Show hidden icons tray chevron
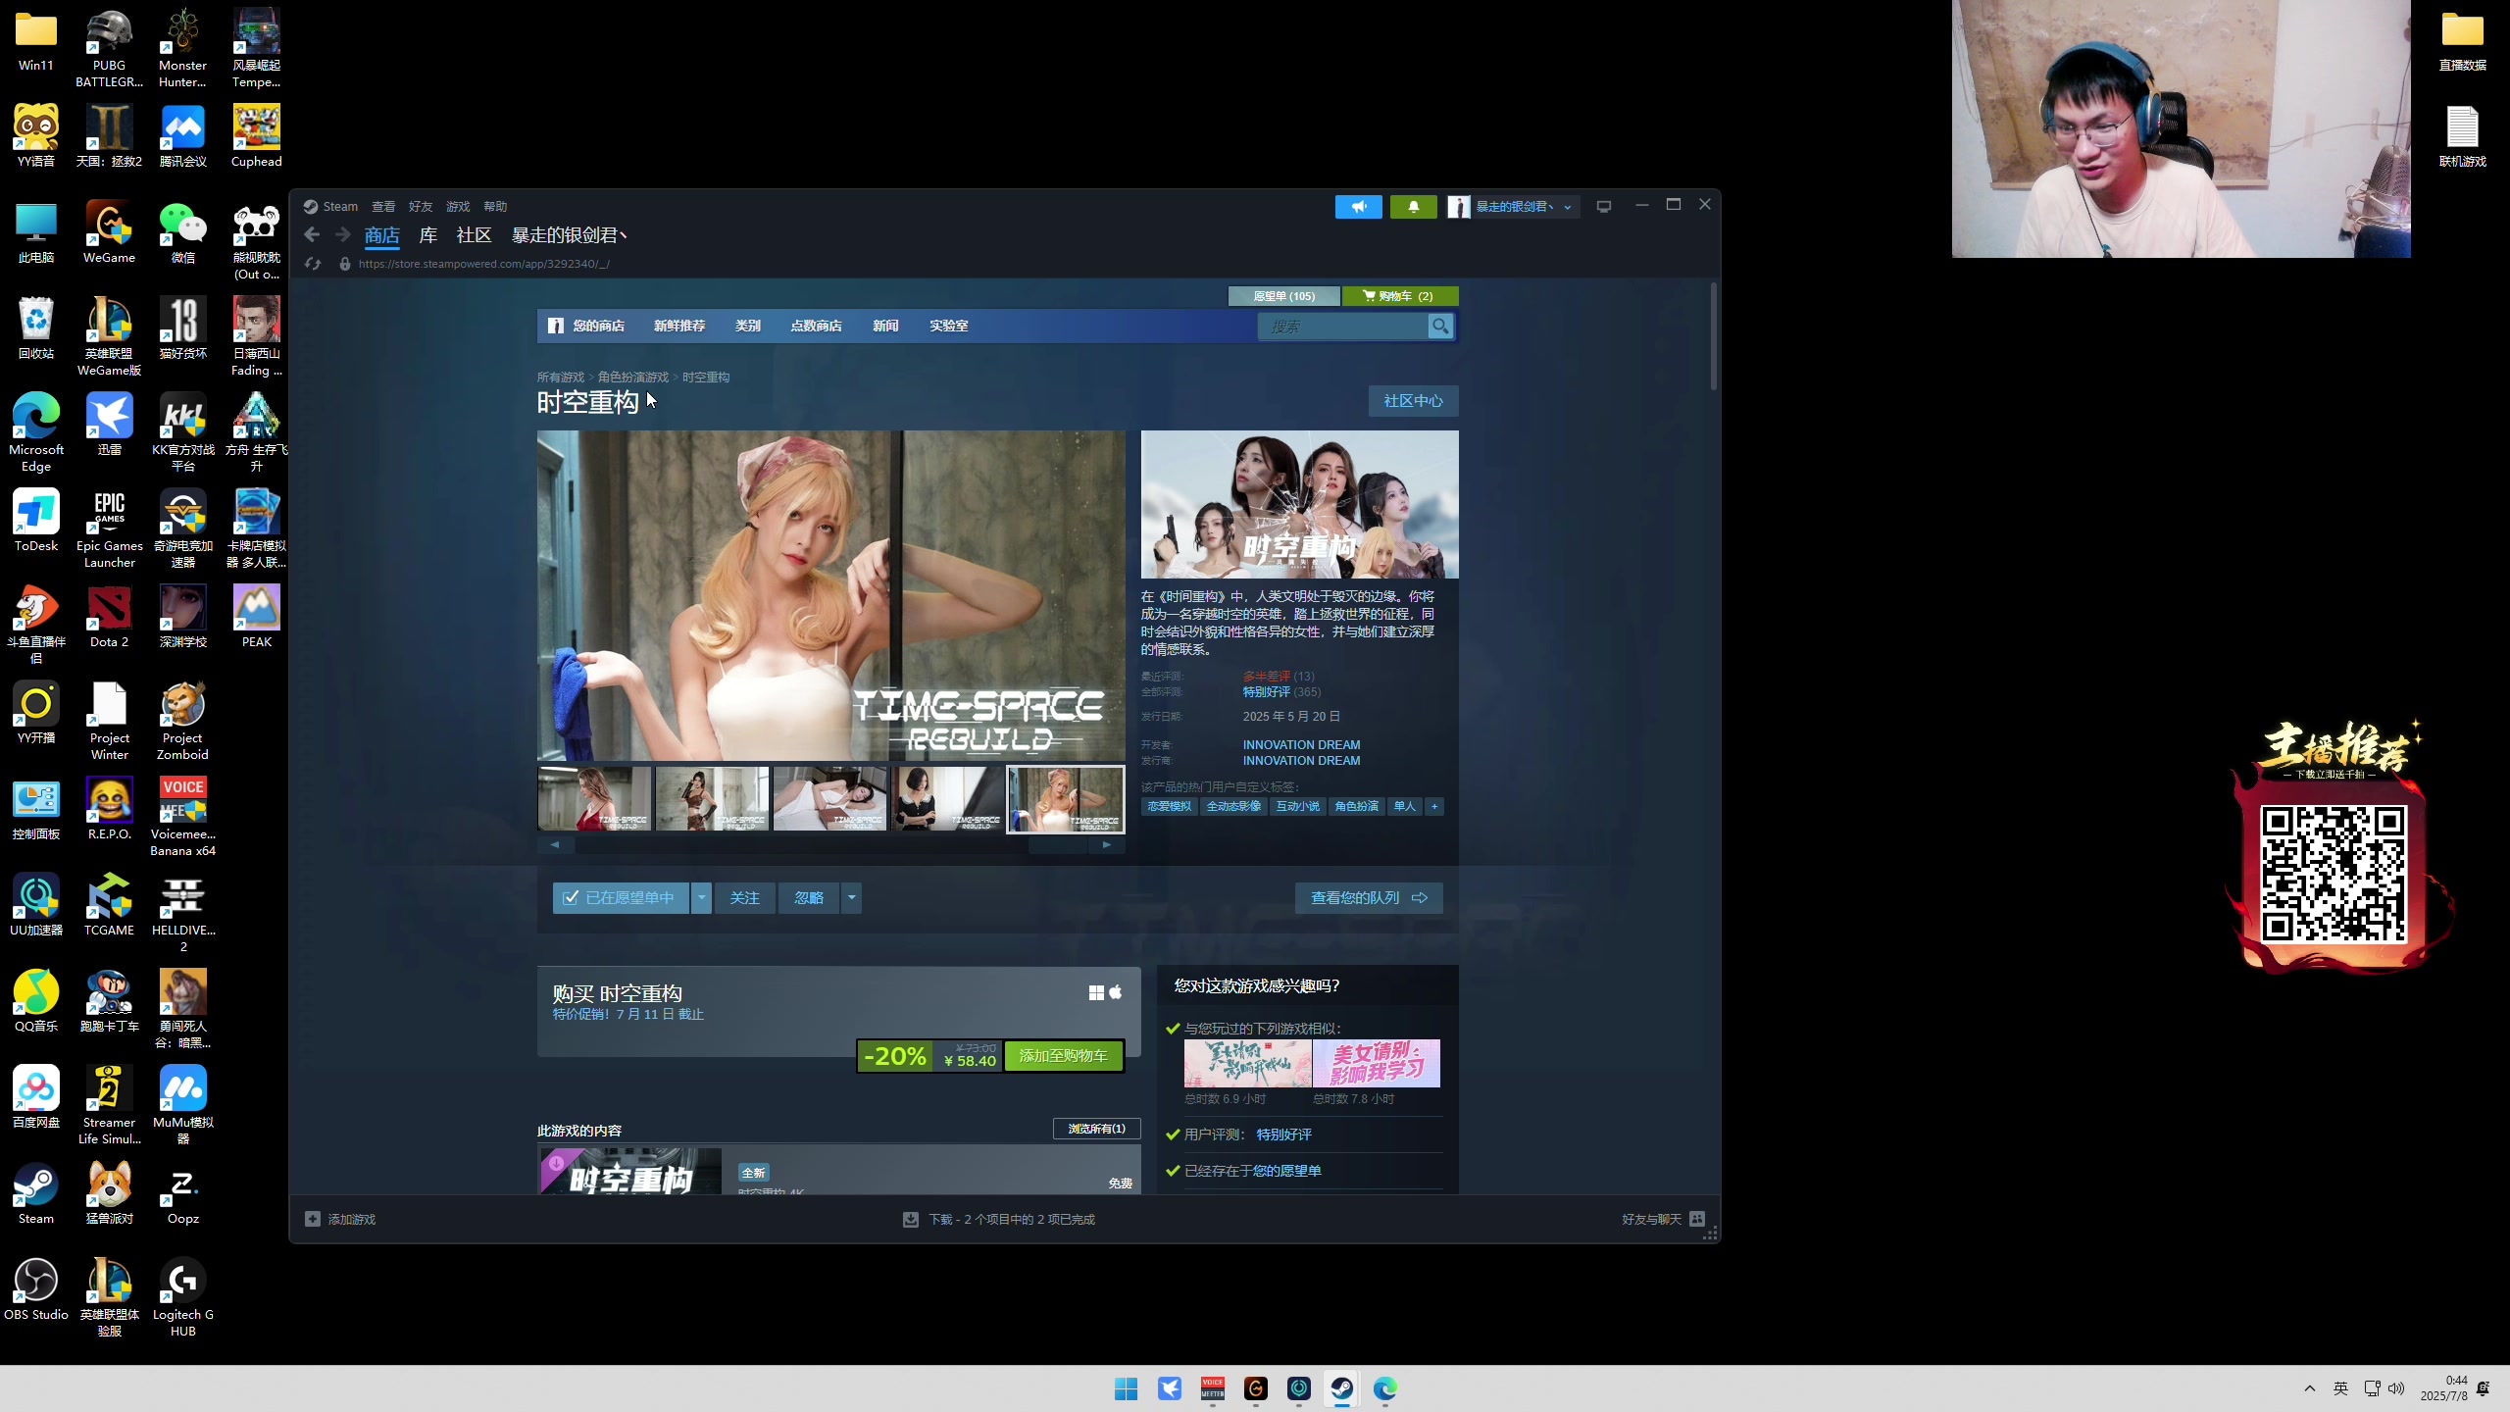 click(x=2310, y=1388)
